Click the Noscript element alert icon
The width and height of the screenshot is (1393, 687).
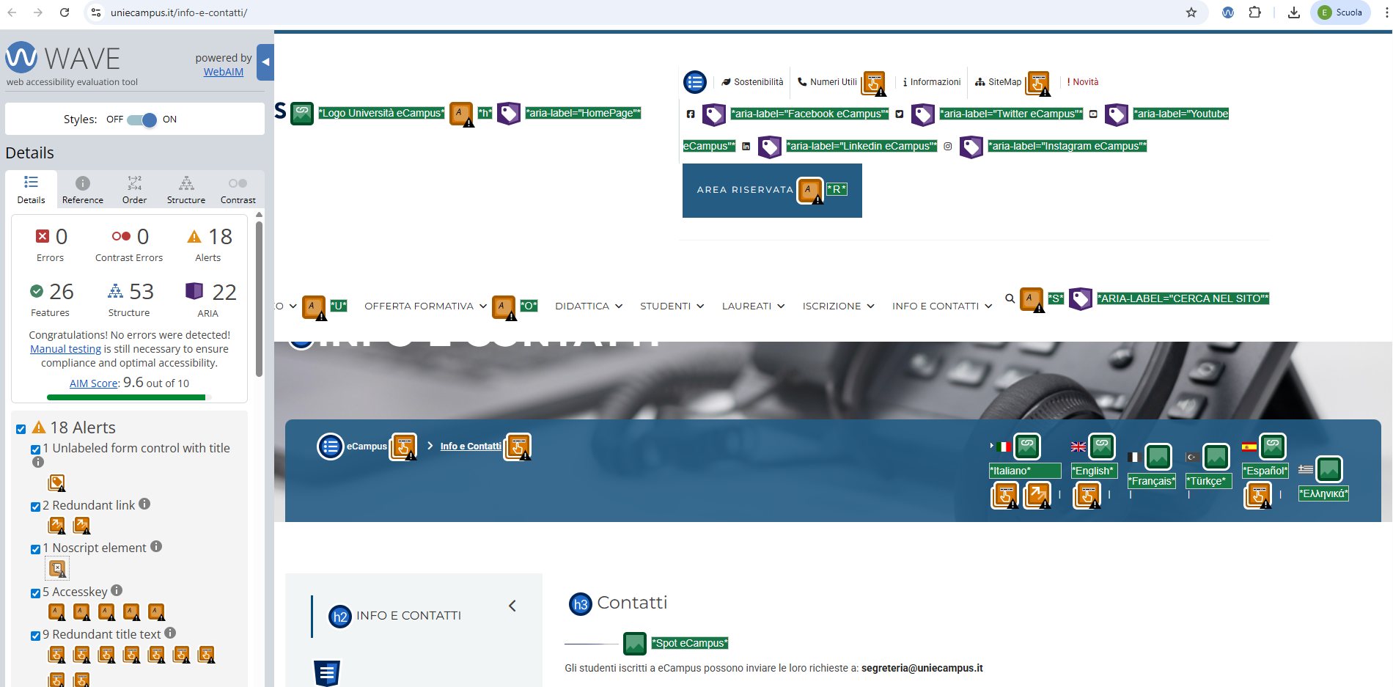click(x=57, y=568)
